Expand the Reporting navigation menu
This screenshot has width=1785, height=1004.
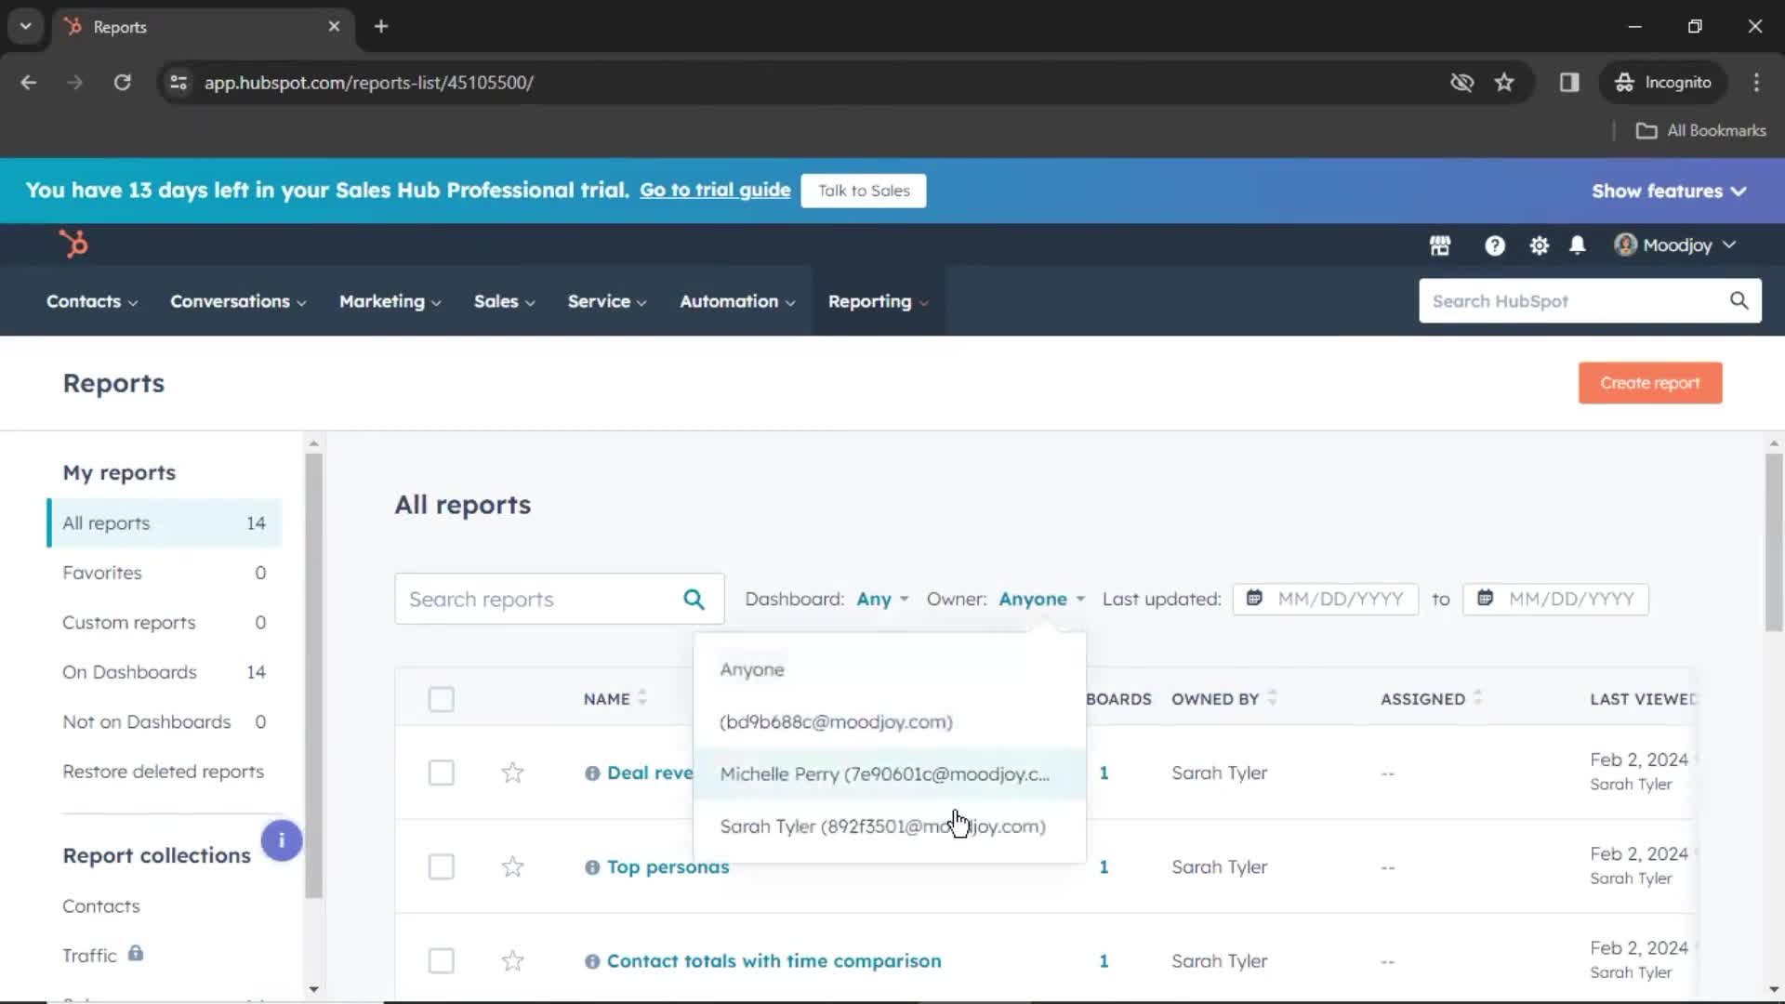[879, 301]
